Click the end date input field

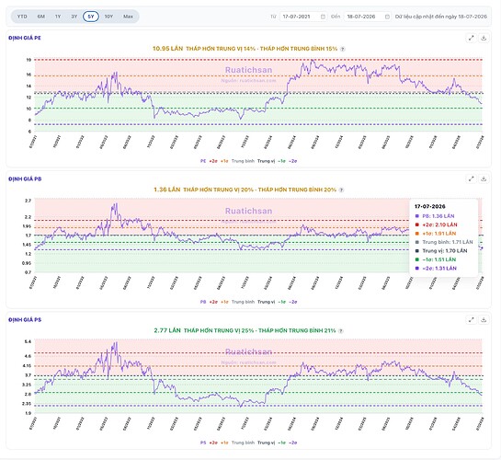coord(367,17)
